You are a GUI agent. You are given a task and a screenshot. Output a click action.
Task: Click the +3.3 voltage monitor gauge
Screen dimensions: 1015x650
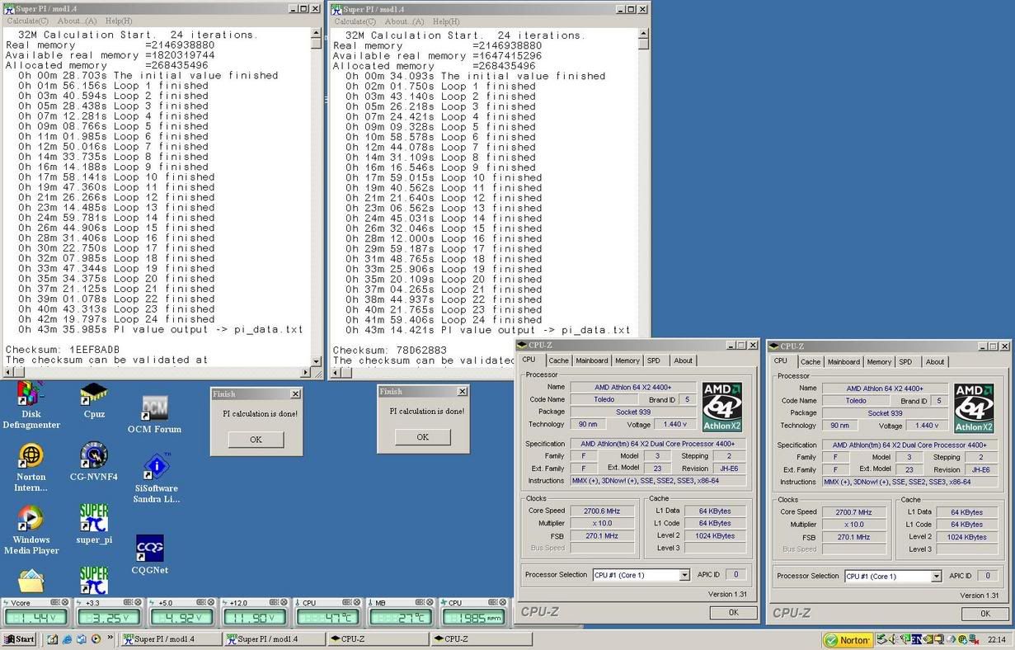coord(109,612)
